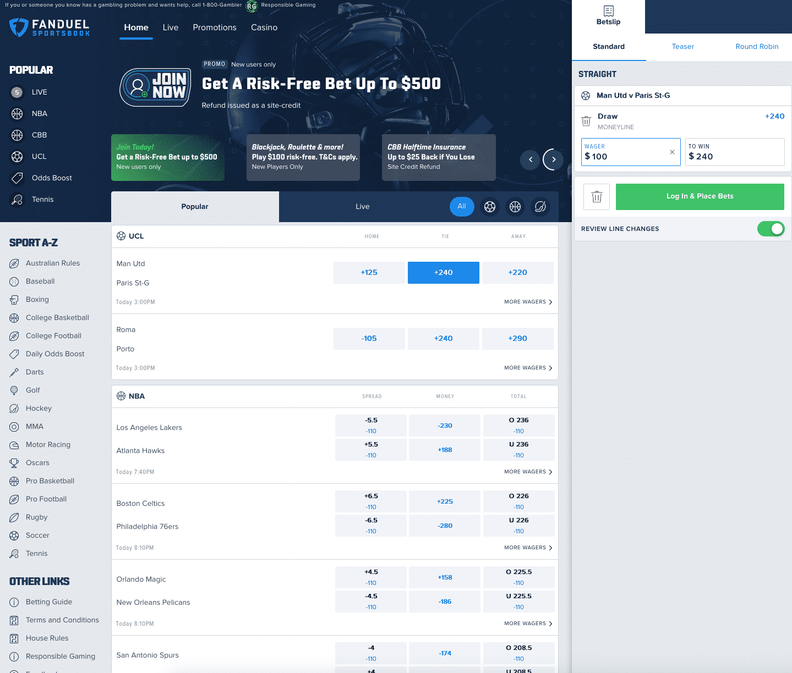Click the Betting Guide info icon
The width and height of the screenshot is (792, 673).
[x=14, y=602]
